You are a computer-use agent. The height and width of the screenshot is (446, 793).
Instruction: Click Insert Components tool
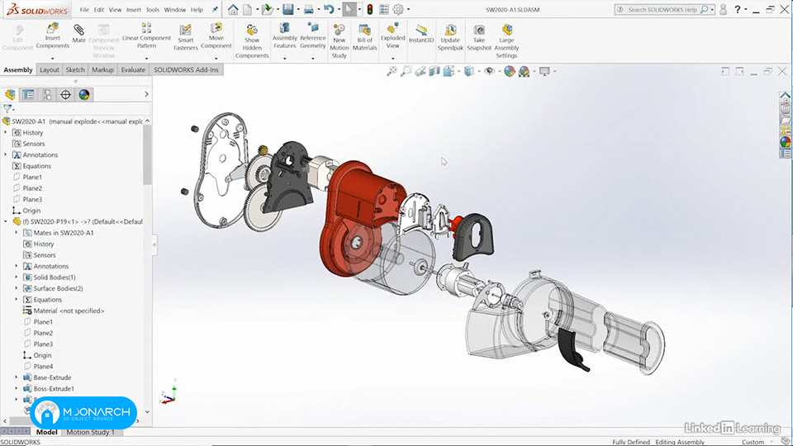[52, 36]
